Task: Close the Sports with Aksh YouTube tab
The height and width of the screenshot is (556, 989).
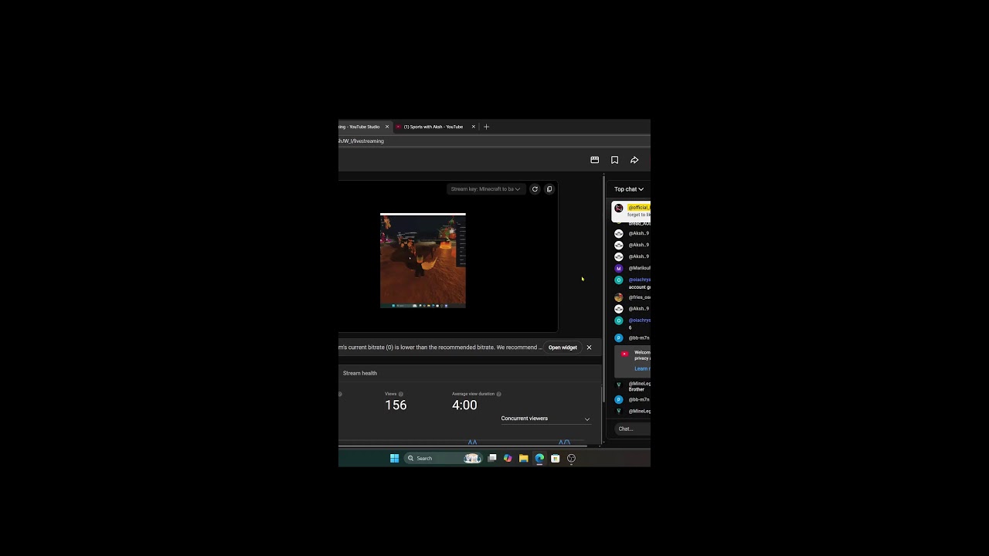Action: tap(474, 127)
